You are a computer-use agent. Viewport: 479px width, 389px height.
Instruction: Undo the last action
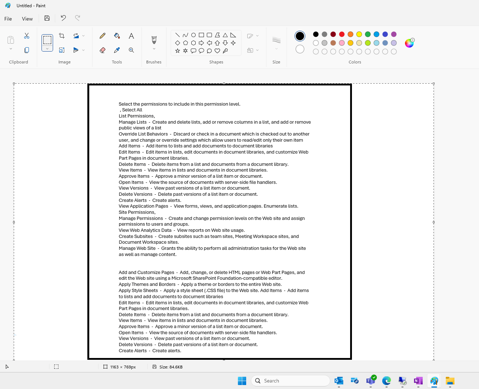pyautogui.click(x=63, y=18)
